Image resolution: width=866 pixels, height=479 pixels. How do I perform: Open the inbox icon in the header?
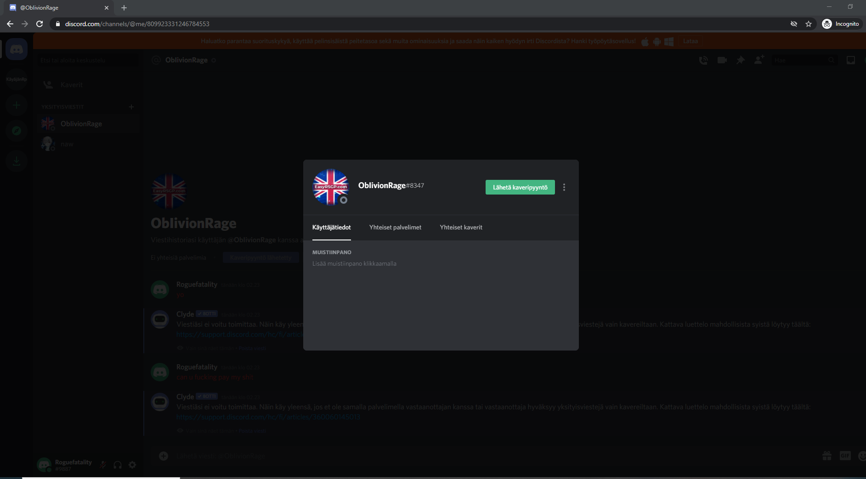(x=851, y=60)
